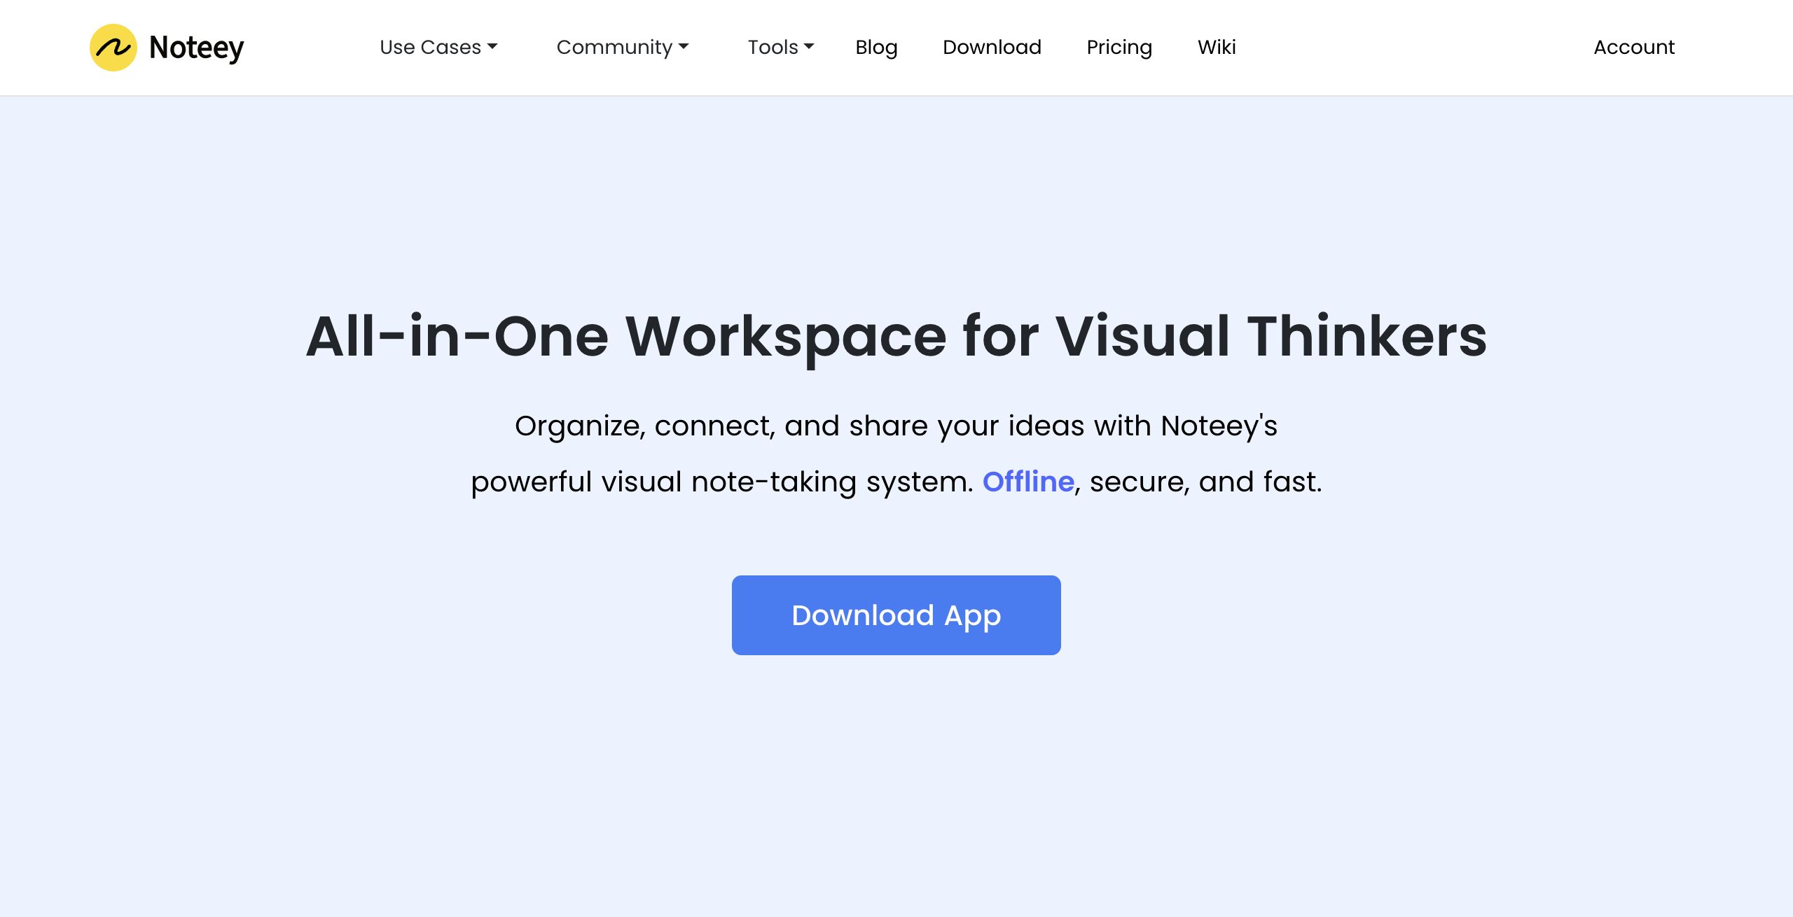
Task: Open the Wiki link in navbar
Action: [1217, 47]
